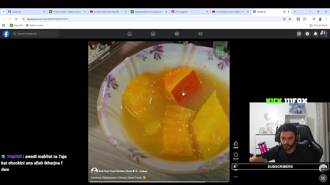Open the new message compose pencil icon

pyautogui.click(x=323, y=178)
